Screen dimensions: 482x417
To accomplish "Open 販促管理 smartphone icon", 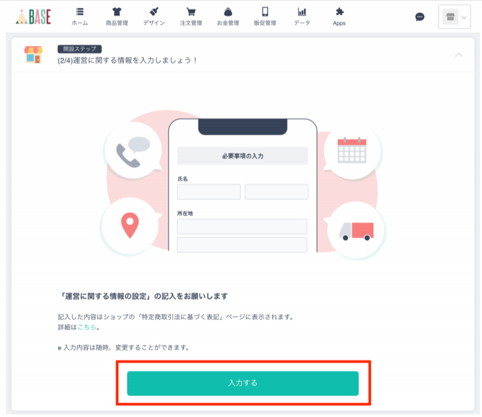I will pyautogui.click(x=265, y=12).
